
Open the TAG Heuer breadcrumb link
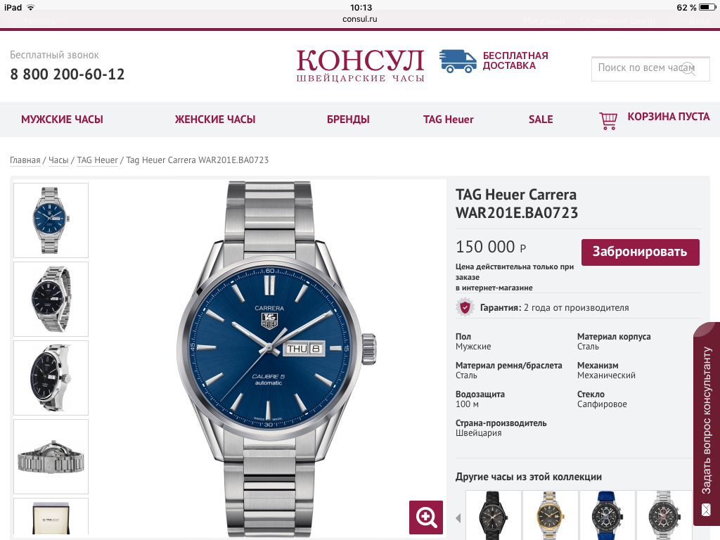pos(97,160)
